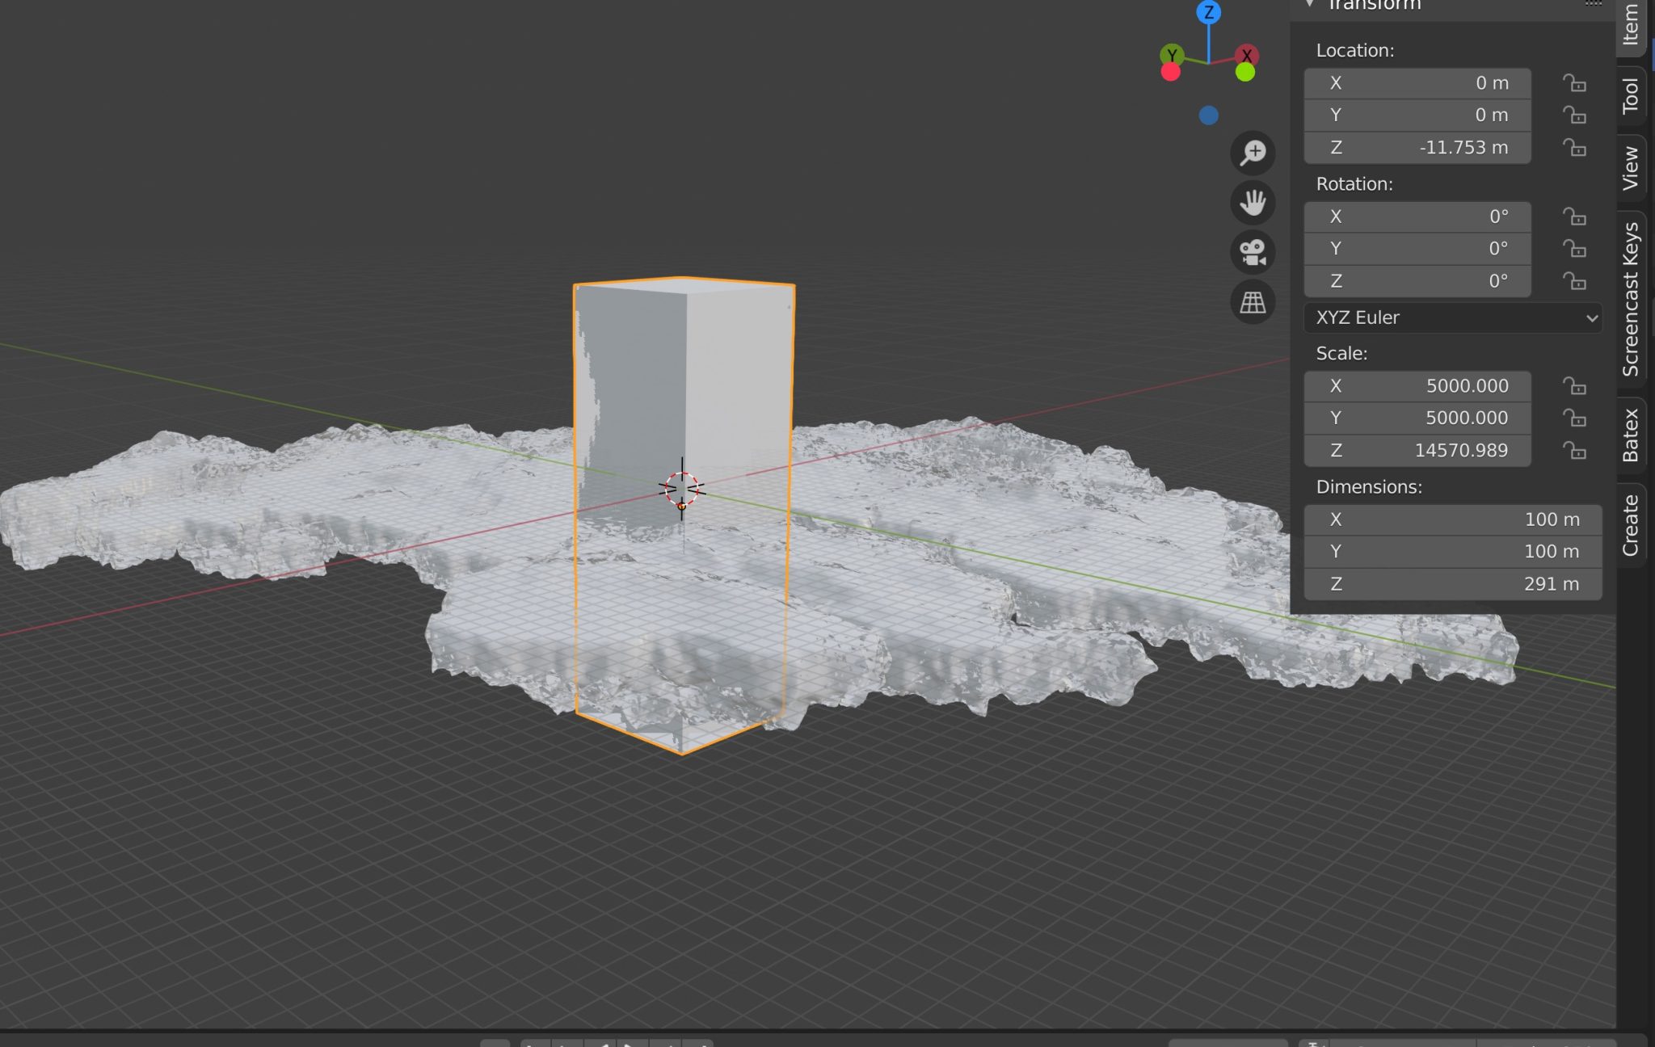Select the Move/Pan hand icon

coord(1253,203)
